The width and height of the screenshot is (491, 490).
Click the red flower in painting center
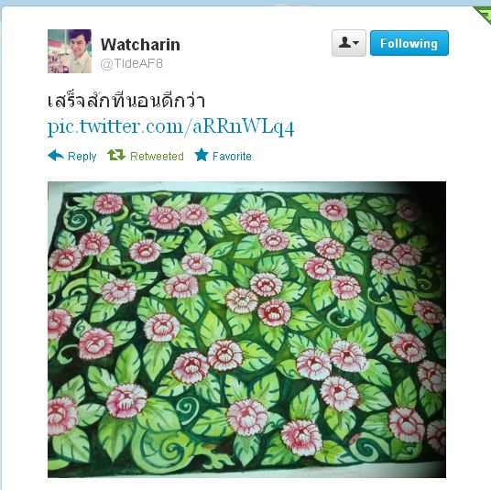click(x=275, y=313)
